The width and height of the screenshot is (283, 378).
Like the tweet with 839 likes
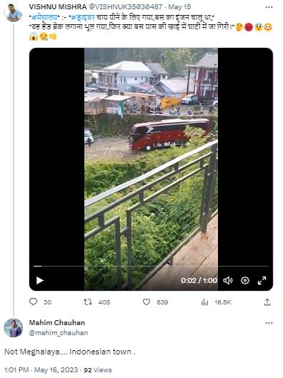click(147, 302)
